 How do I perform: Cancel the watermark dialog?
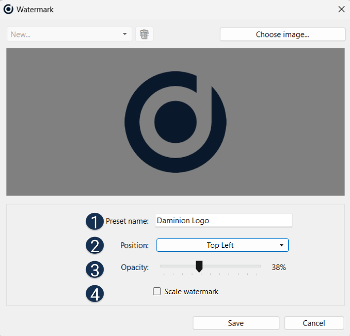[314, 323]
